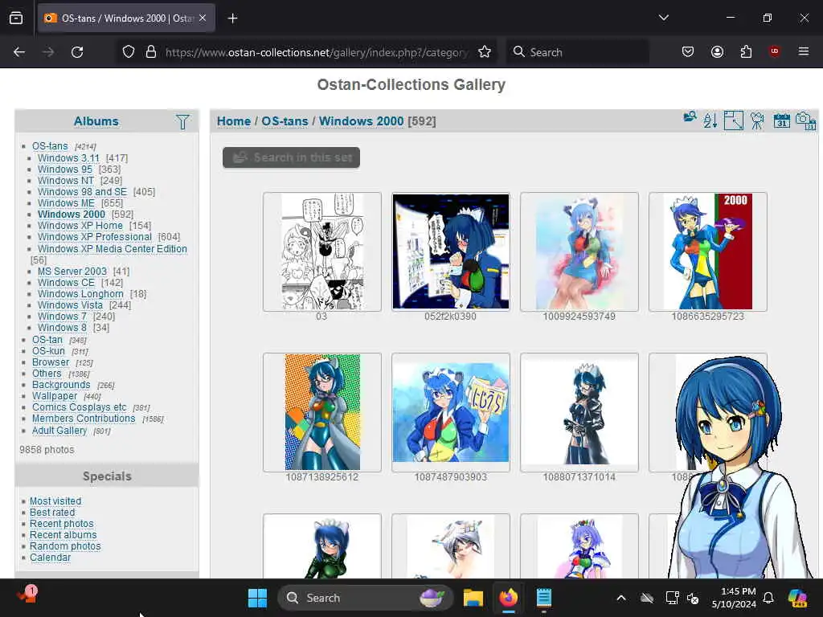
Task: Open a new browser tab with plus
Action: coord(232,18)
